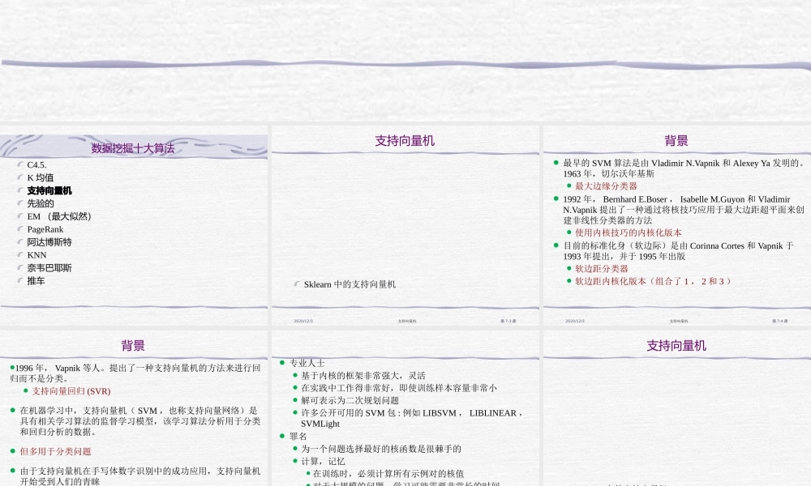Click the red text 最大边缘分类器

[x=606, y=186]
